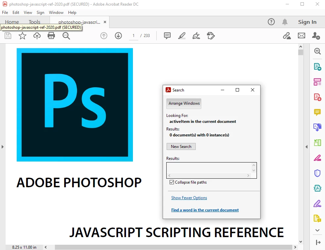Open the stamp tool in toolbar
Image resolution: width=325 pixels, height=250 pixels.
tap(211, 36)
